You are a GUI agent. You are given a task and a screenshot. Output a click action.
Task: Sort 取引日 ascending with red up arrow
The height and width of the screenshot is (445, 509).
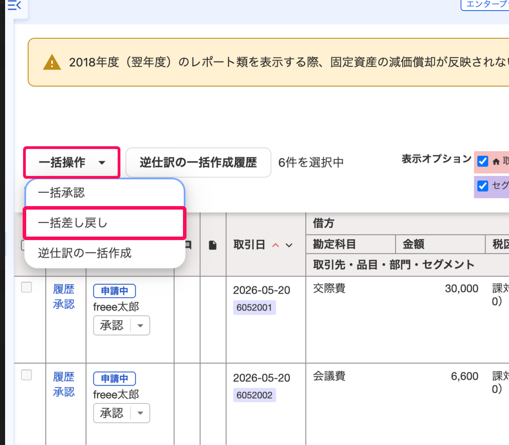(276, 245)
